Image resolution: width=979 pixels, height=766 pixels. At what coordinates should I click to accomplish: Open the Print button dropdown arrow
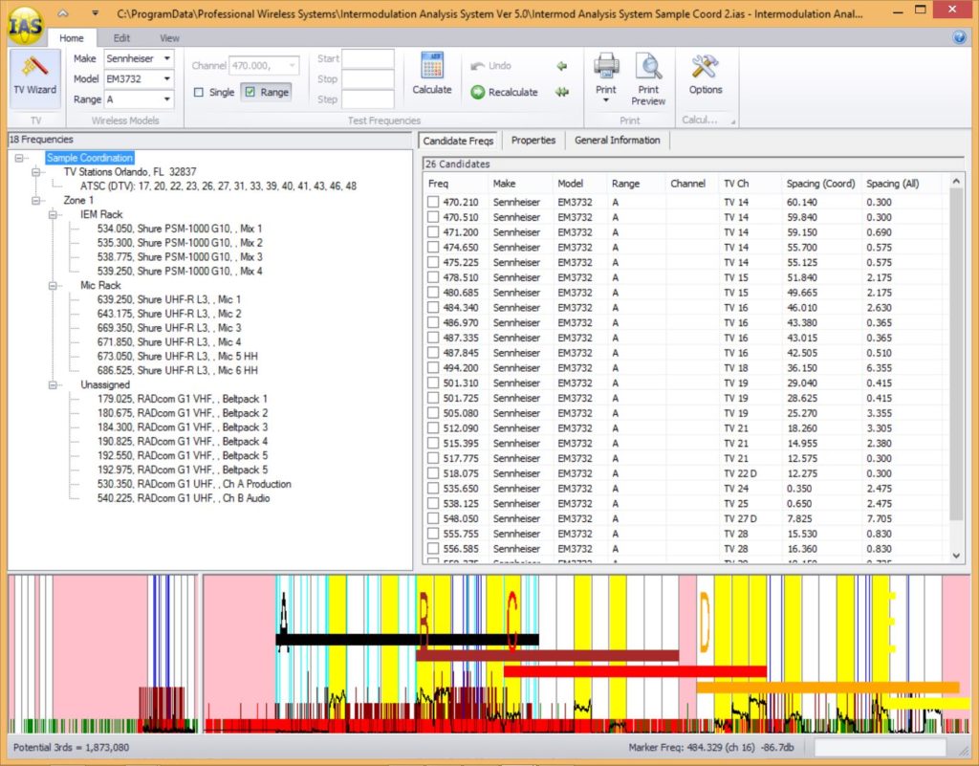coord(605,101)
